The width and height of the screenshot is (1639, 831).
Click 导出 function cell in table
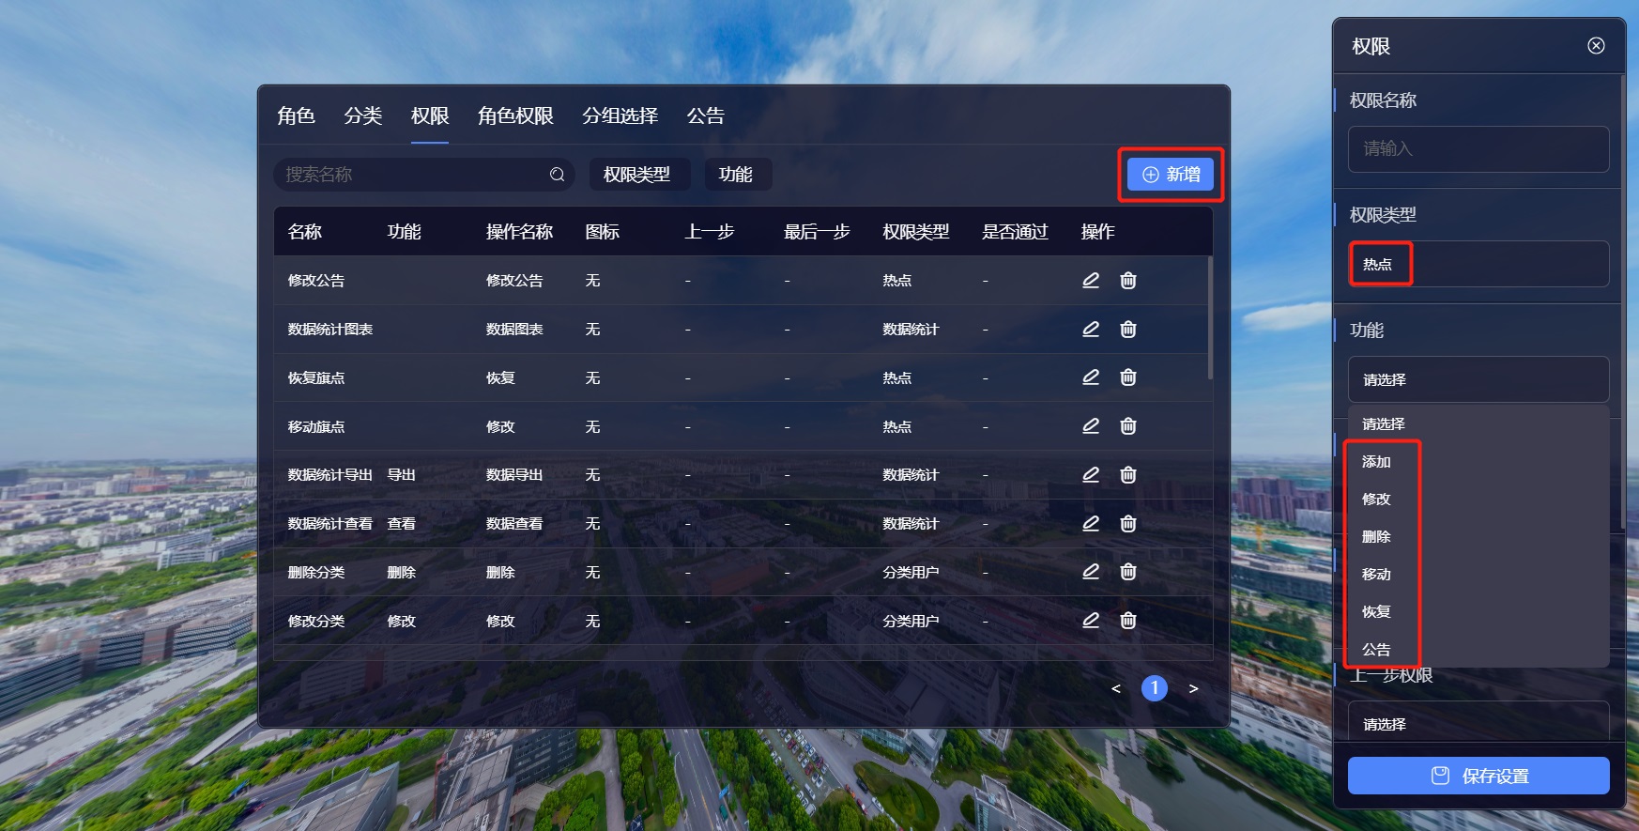[401, 475]
